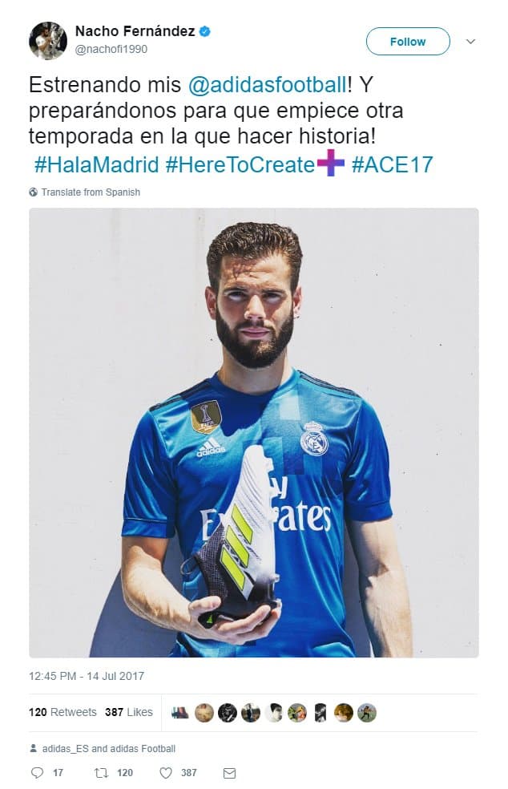View the 387 Likes list
This screenshot has height=789, width=508.
tap(129, 712)
